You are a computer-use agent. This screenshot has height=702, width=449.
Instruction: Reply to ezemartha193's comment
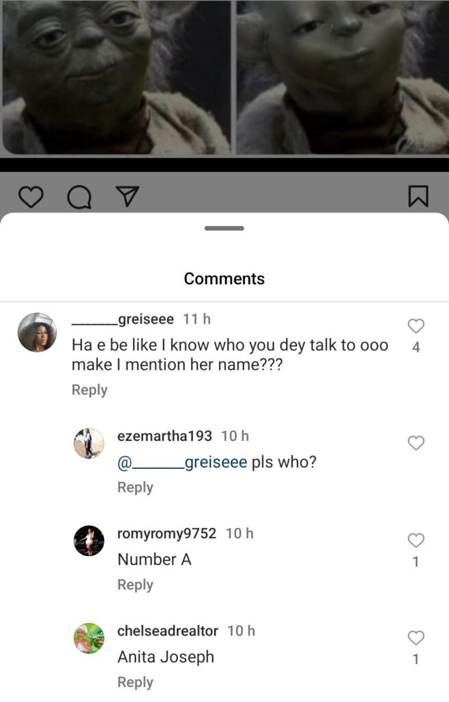click(x=136, y=487)
